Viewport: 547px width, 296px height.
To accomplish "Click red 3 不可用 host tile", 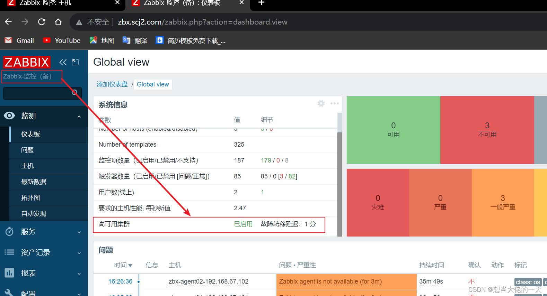I will click(487, 130).
